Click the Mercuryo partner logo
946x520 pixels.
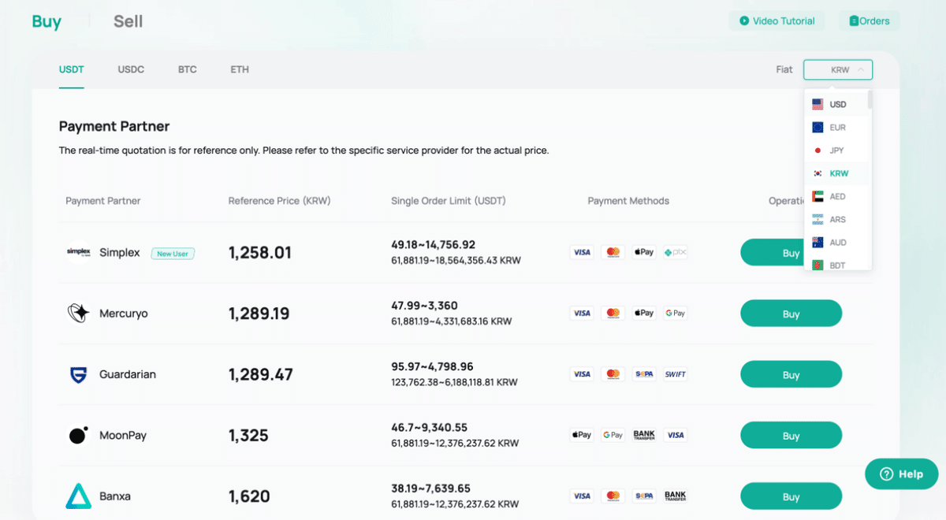[x=79, y=314]
